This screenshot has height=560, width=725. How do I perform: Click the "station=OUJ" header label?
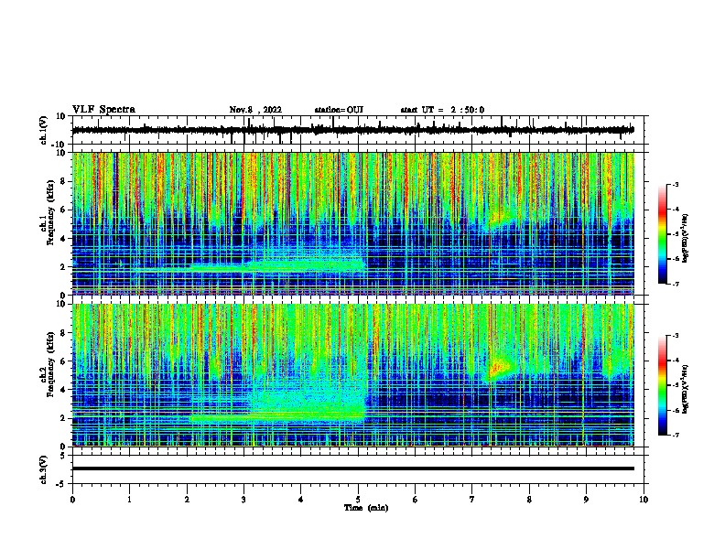[339, 110]
